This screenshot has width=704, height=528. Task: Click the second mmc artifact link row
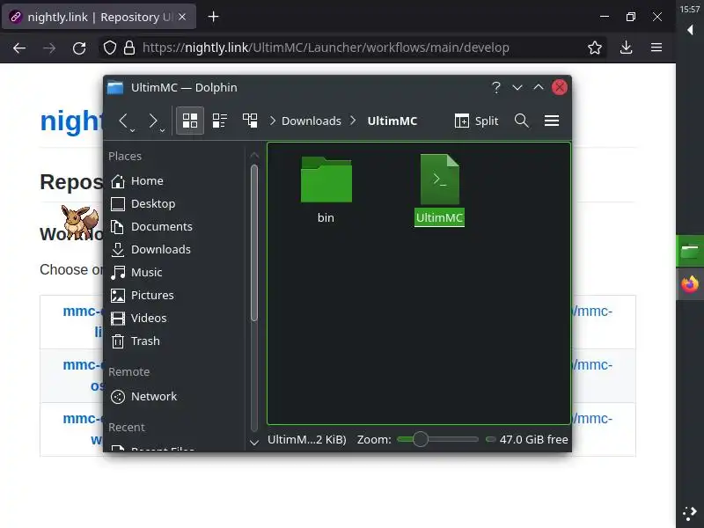(x=83, y=376)
